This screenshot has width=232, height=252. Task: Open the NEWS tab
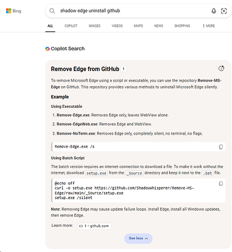point(159,26)
